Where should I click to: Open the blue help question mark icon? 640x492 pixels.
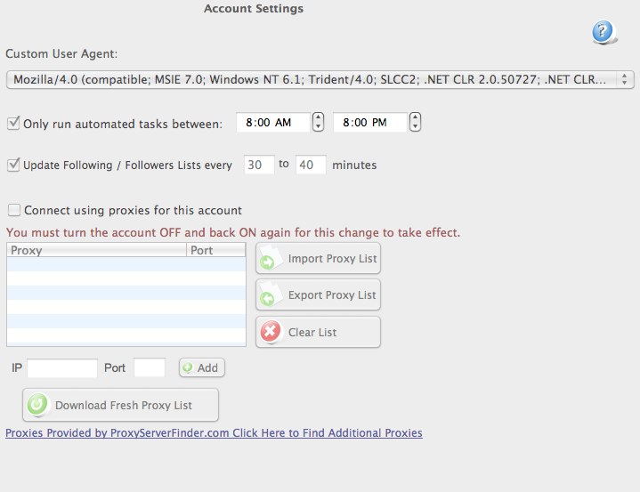pos(604,32)
